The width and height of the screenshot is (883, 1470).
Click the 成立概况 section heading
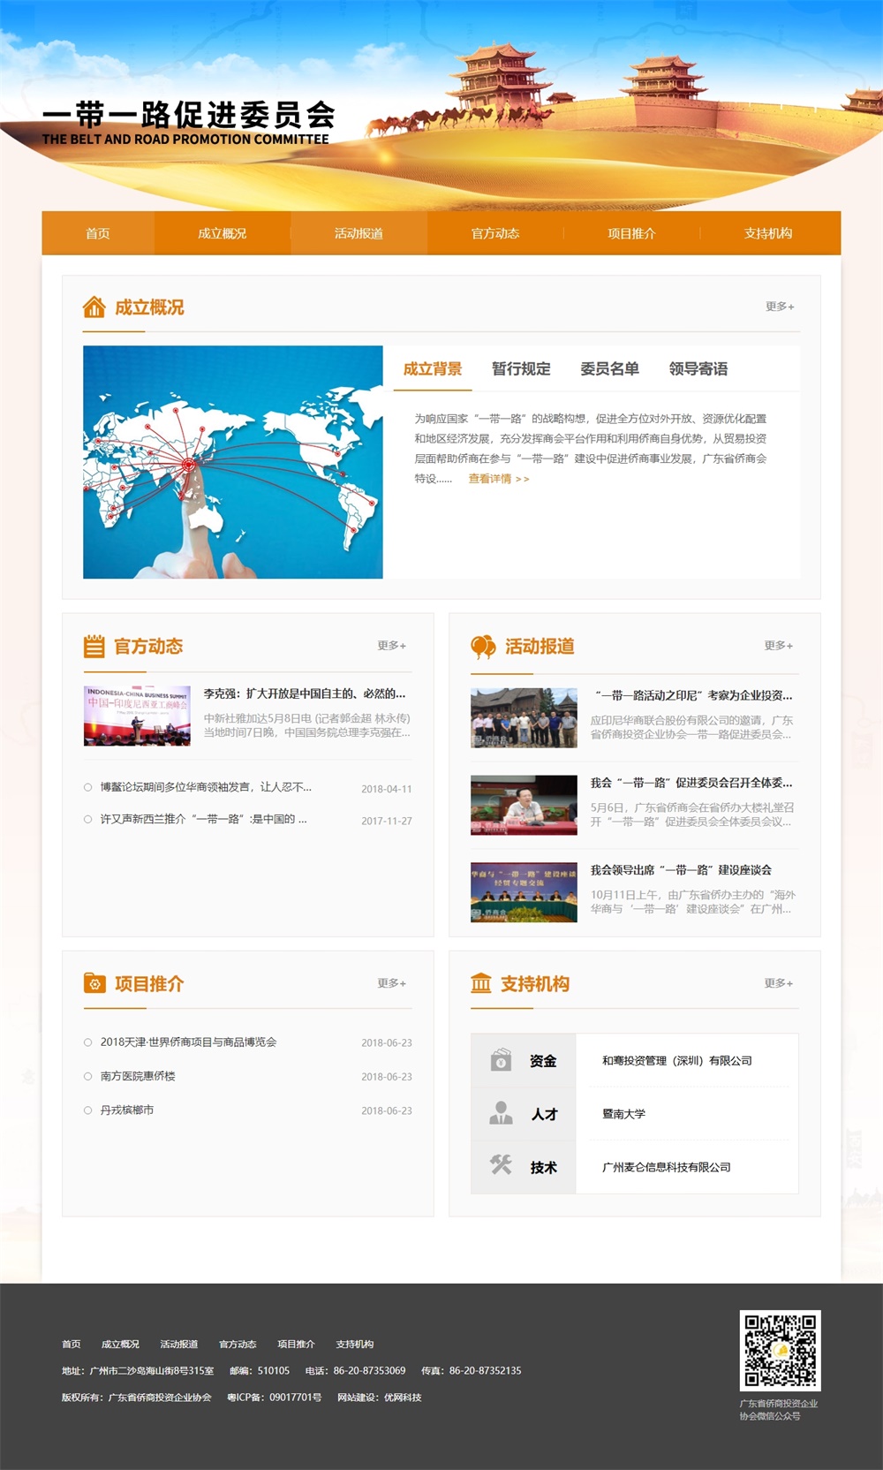[149, 307]
